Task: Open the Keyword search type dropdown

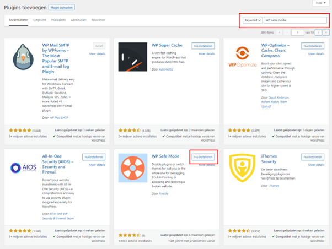Action: [x=253, y=20]
